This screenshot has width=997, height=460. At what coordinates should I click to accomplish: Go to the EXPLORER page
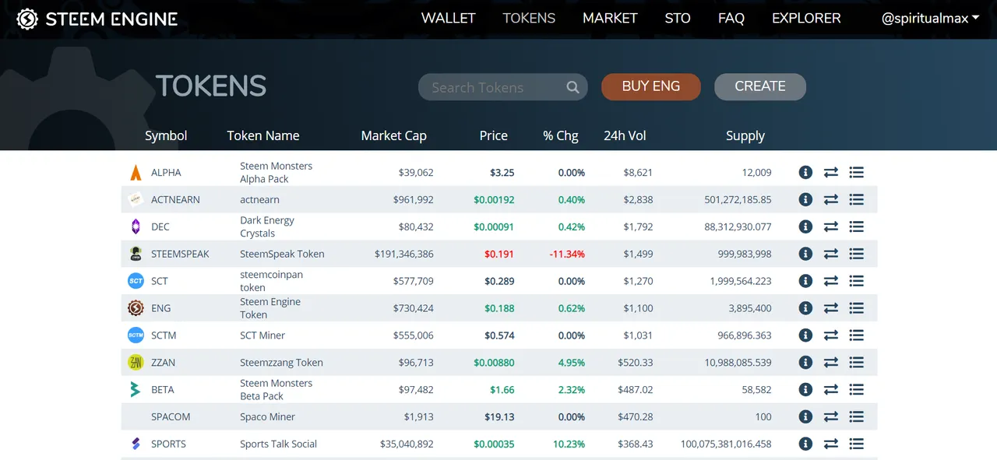point(806,18)
